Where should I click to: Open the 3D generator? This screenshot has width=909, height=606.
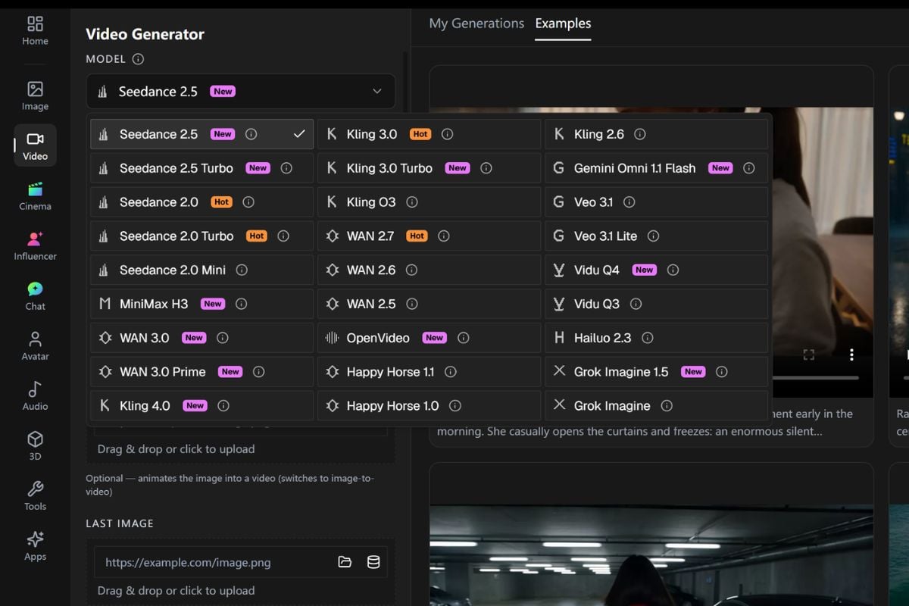(35, 446)
